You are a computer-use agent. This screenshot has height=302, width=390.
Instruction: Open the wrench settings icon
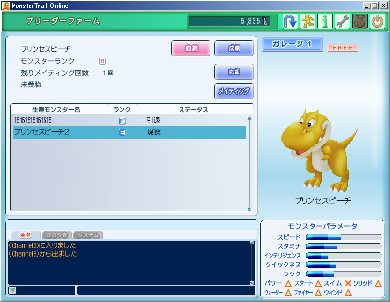coord(343,21)
